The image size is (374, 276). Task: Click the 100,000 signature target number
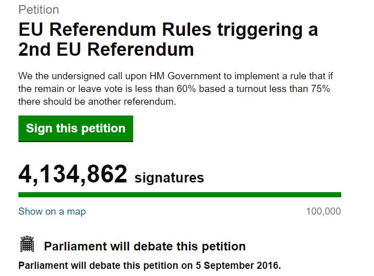[323, 211]
